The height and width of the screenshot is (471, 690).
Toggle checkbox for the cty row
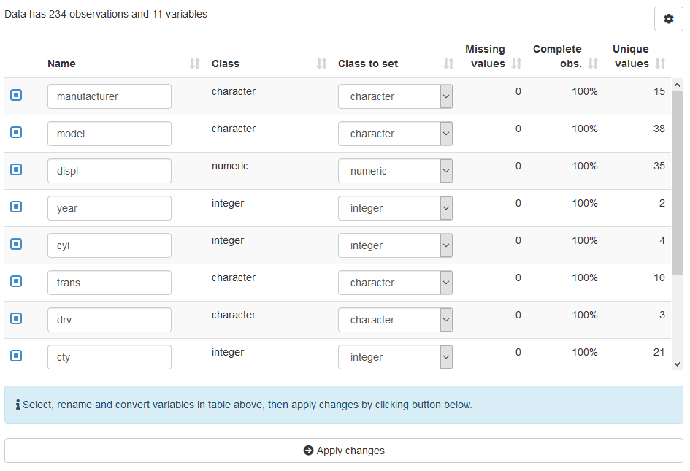click(16, 356)
